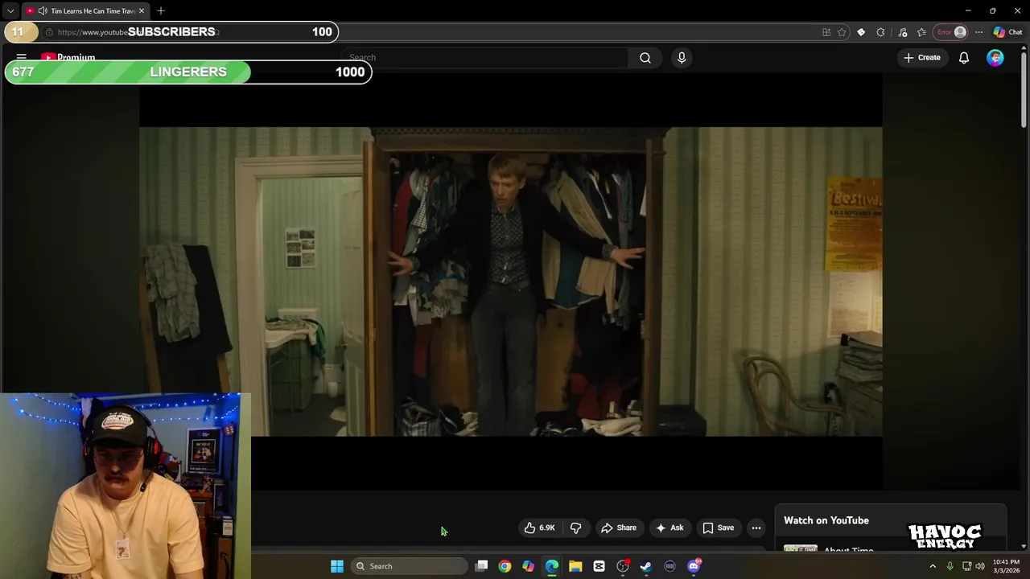Open the volume speaker tray icon
Viewport: 1030px width, 579px height.
(x=980, y=566)
